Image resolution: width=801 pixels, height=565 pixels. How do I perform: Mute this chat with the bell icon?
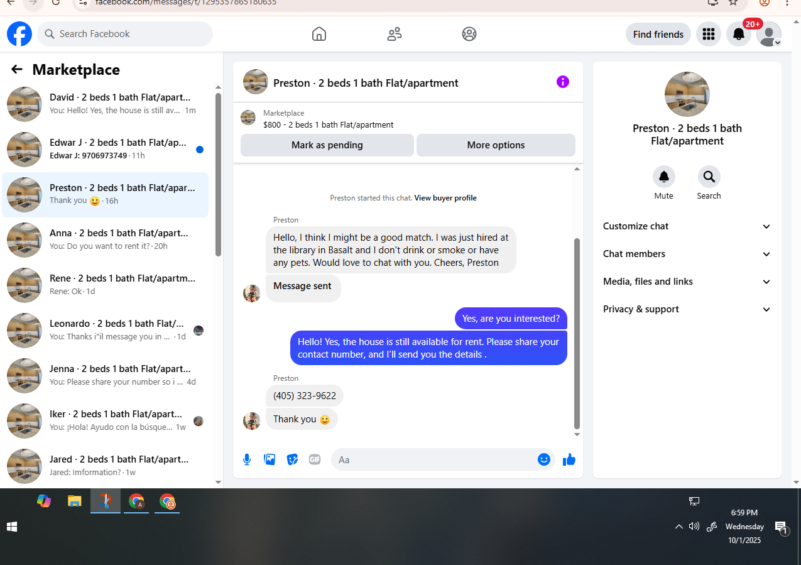click(664, 177)
